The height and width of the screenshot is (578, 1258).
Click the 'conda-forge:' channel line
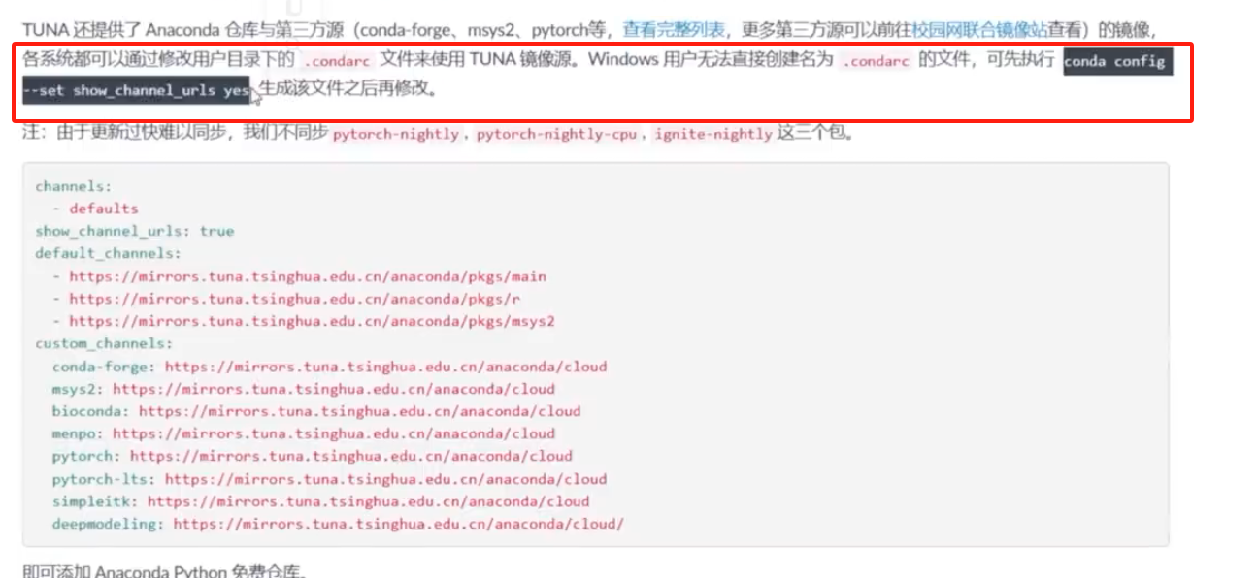point(330,367)
